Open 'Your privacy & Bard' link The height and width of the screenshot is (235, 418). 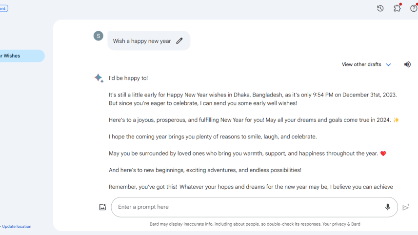pyautogui.click(x=341, y=224)
